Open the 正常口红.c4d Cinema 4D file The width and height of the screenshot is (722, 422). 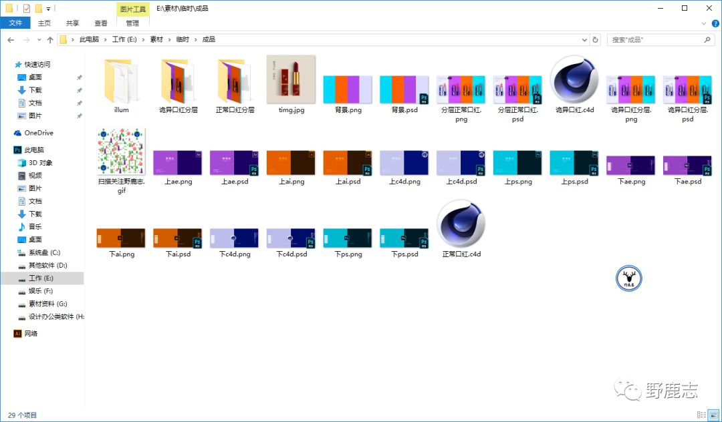coord(461,224)
